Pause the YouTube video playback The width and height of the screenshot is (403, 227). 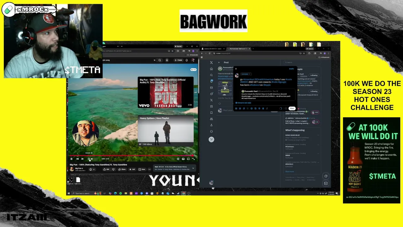pos(71,159)
